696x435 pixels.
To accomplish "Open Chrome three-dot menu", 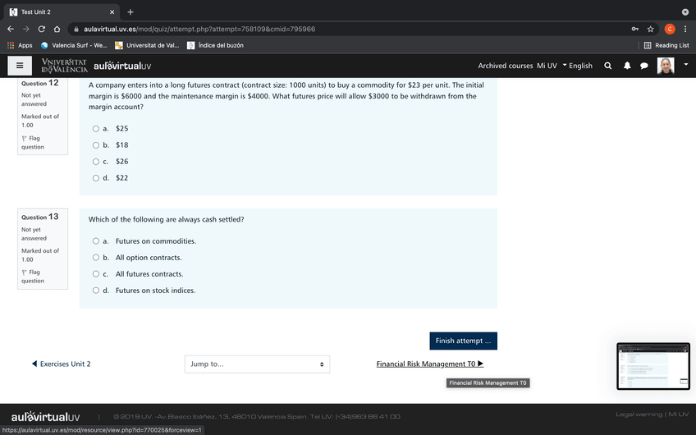I will point(685,29).
